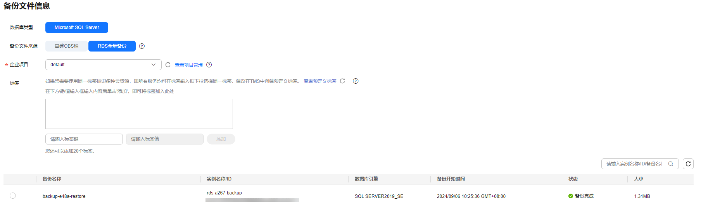
Task: Click the 实例名称/ID column header
Action: pos(219,179)
